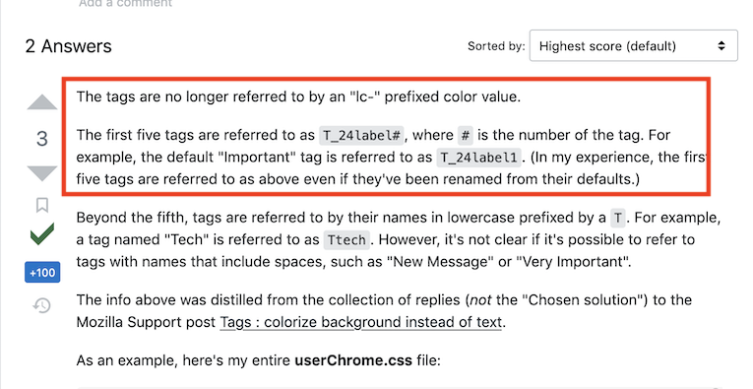Click the up-down arrows in the sort selector
753x389 pixels.
[x=721, y=45]
